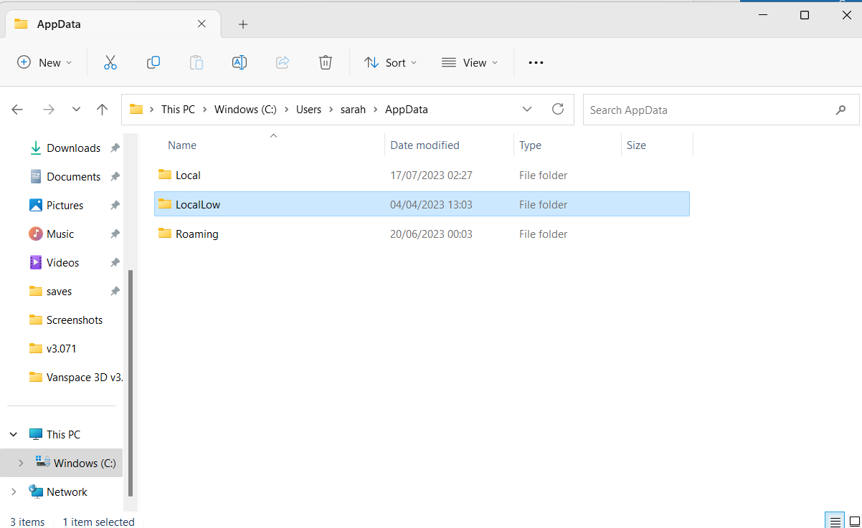862x528 pixels.
Task: Unpin Documents using its pin icon
Action: click(x=115, y=177)
